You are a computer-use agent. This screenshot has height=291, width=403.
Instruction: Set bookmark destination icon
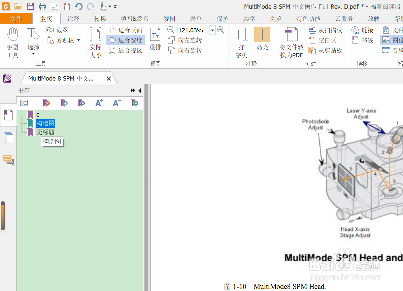point(81,103)
